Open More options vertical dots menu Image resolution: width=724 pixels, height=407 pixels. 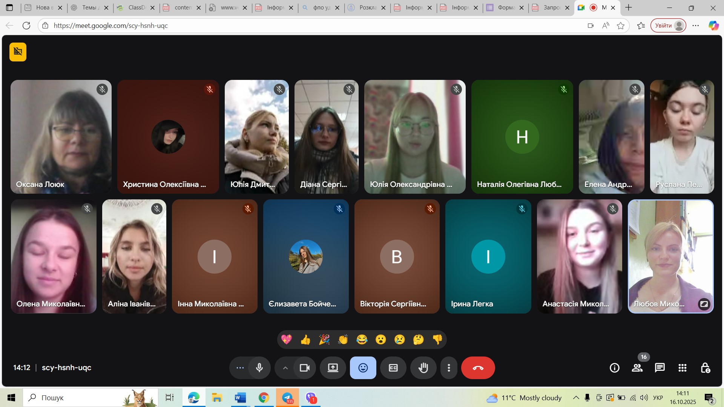pos(448,368)
